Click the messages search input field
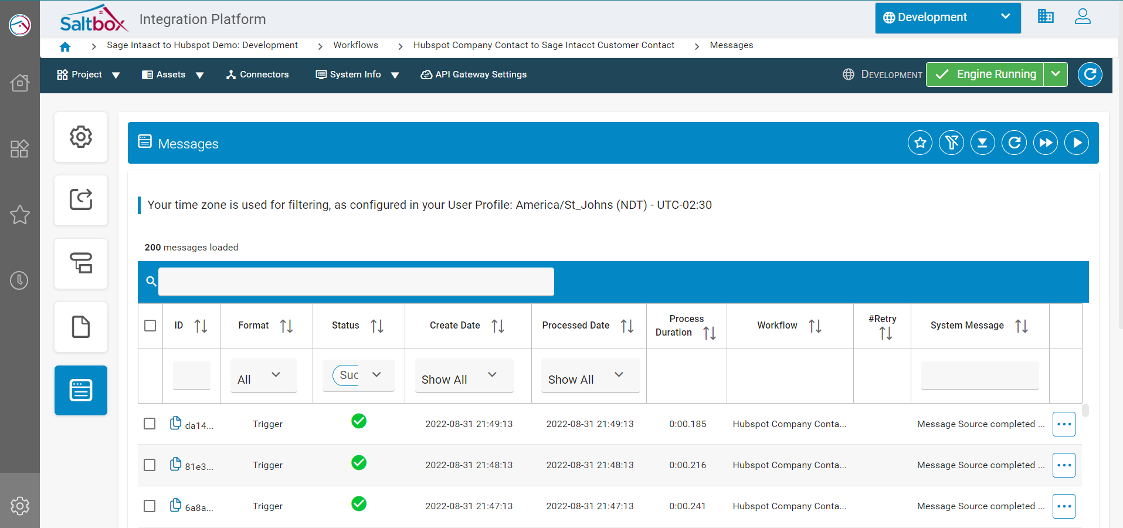The image size is (1123, 528). (356, 282)
